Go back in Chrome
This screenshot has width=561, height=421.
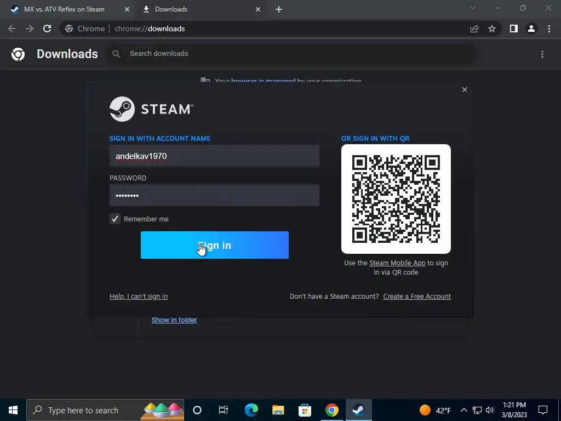click(x=12, y=29)
